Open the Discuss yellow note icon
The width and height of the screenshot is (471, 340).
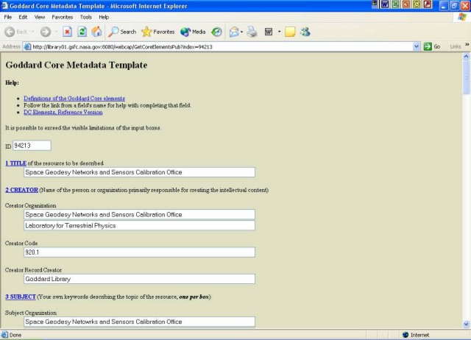pos(290,32)
